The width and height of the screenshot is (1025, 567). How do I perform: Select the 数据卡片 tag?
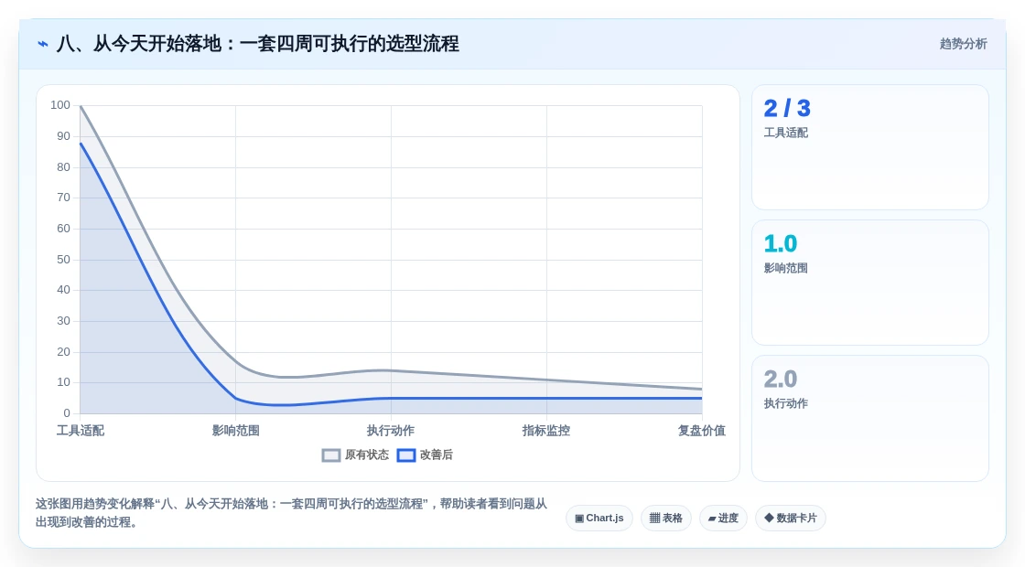791,518
